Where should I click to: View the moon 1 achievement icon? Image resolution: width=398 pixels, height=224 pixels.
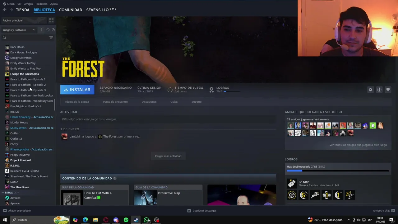tap(338, 195)
